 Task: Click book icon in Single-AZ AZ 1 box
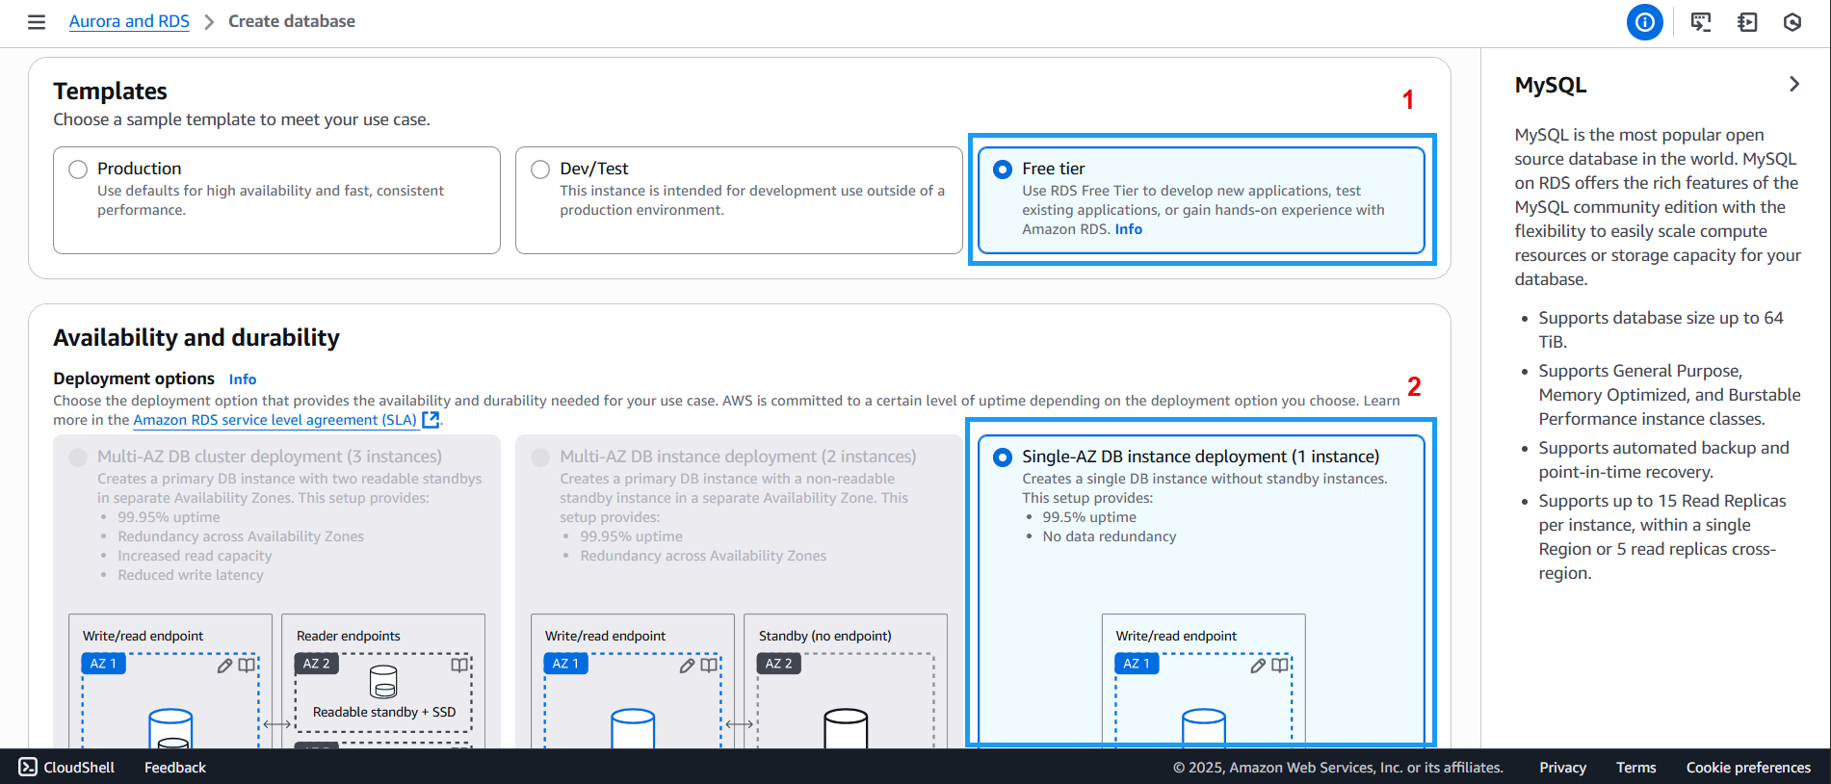tap(1279, 666)
